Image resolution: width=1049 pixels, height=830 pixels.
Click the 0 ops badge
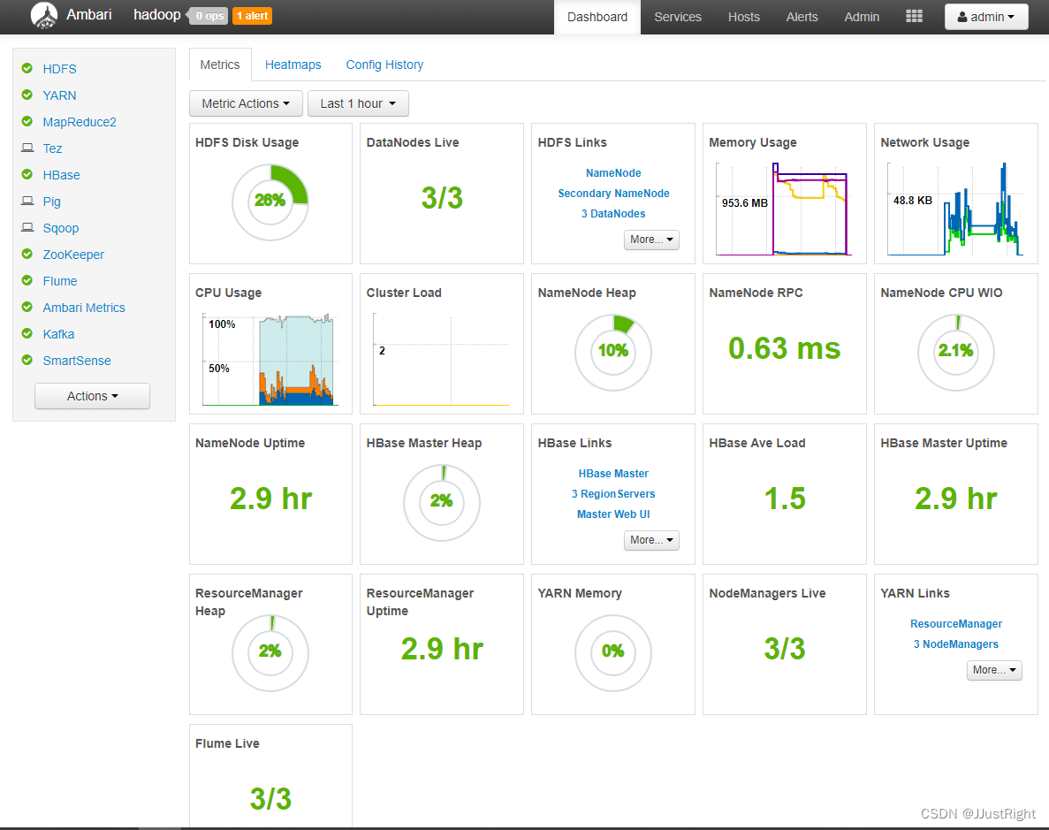[x=209, y=16]
